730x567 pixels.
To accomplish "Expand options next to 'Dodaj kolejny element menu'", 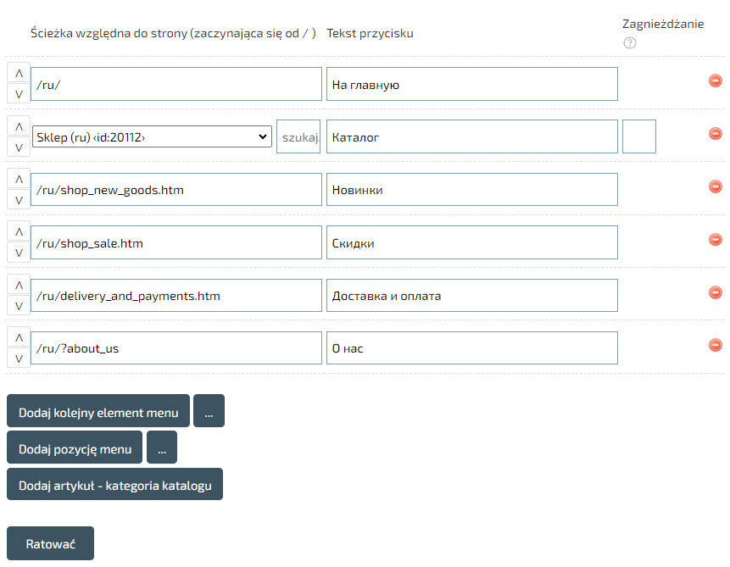I will point(209,411).
